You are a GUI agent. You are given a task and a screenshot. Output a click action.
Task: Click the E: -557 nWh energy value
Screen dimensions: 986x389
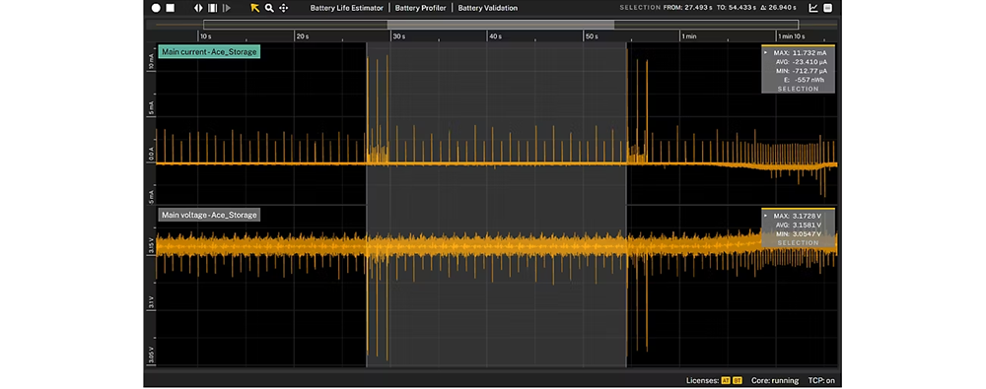(x=804, y=80)
